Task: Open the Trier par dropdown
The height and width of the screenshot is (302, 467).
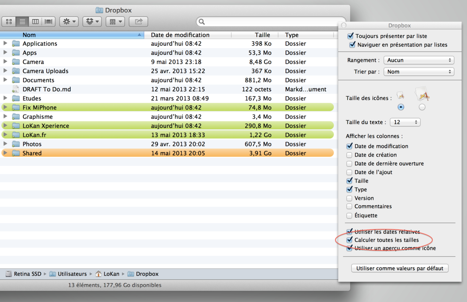Action: (x=418, y=72)
